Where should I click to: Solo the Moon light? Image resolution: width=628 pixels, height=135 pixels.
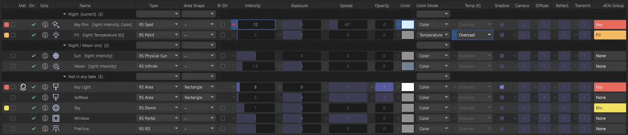[x=45, y=66]
